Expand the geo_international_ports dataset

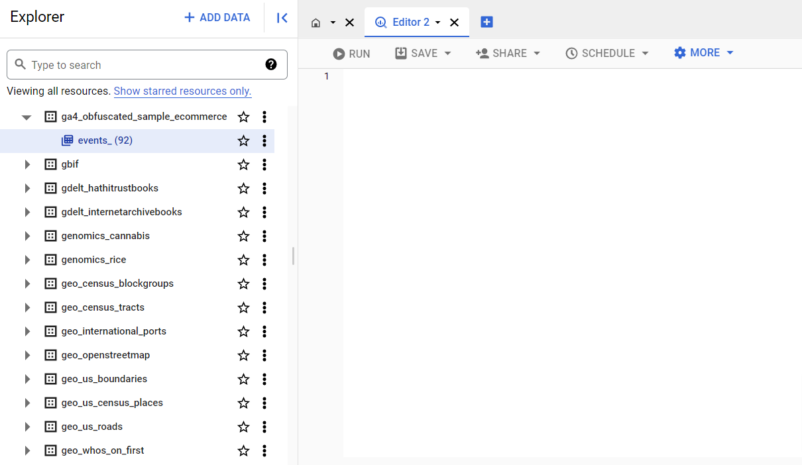27,331
